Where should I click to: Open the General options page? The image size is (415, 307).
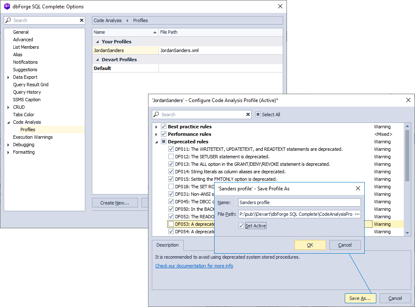[x=21, y=32]
